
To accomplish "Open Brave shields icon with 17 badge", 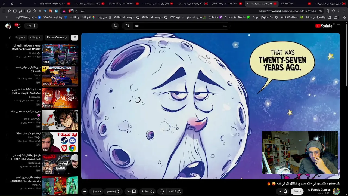I will click(70, 11).
